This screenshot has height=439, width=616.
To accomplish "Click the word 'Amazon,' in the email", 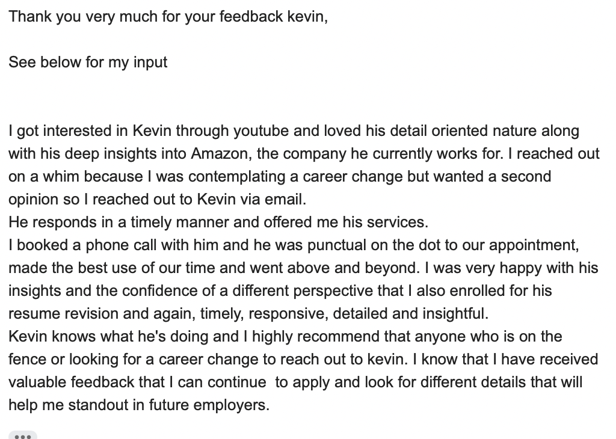I will click(x=222, y=153).
